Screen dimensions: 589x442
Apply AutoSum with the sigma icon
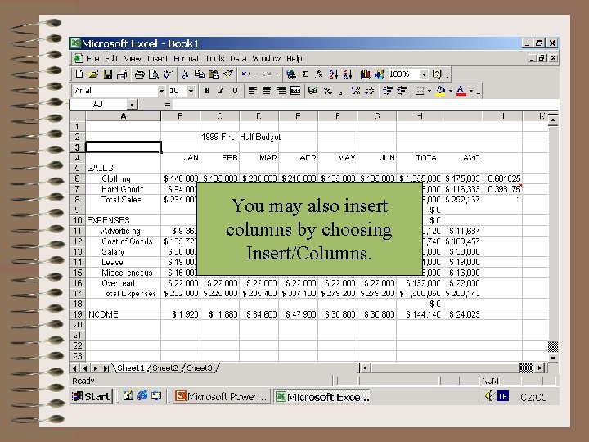pos(305,74)
